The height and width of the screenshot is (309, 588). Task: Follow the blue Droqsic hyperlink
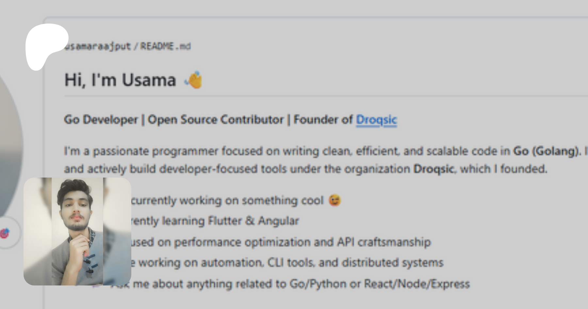[376, 120]
